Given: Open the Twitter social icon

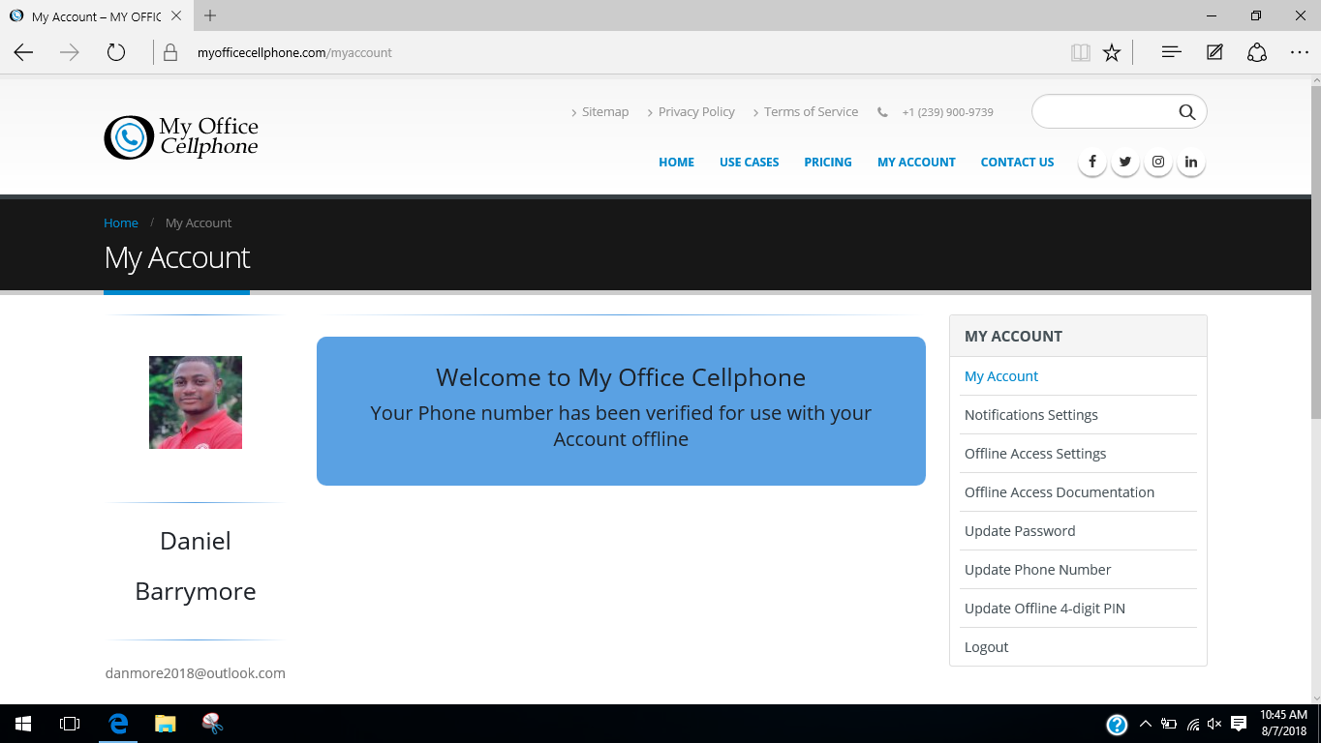Looking at the screenshot, I should (x=1125, y=162).
